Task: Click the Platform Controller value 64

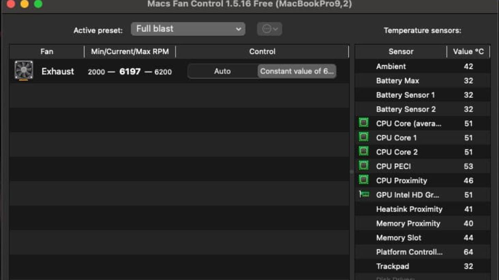Action: (468, 252)
